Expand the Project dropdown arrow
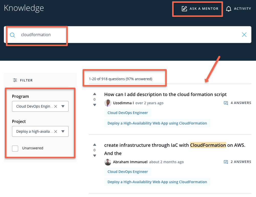Viewport: 256px width, 197px height. tap(63, 131)
